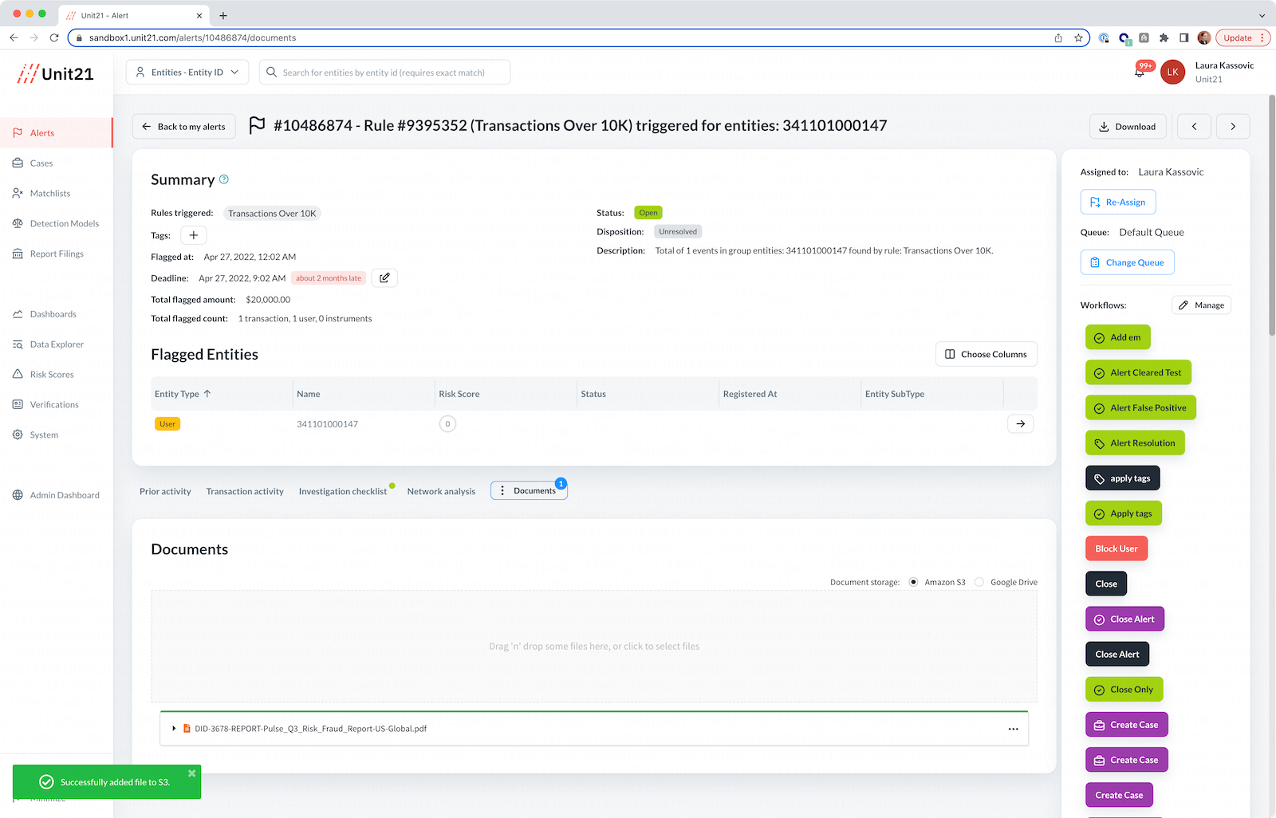Screen dimensions: 1276x818
Task: Open the notifications bell icon
Action: (x=1140, y=73)
